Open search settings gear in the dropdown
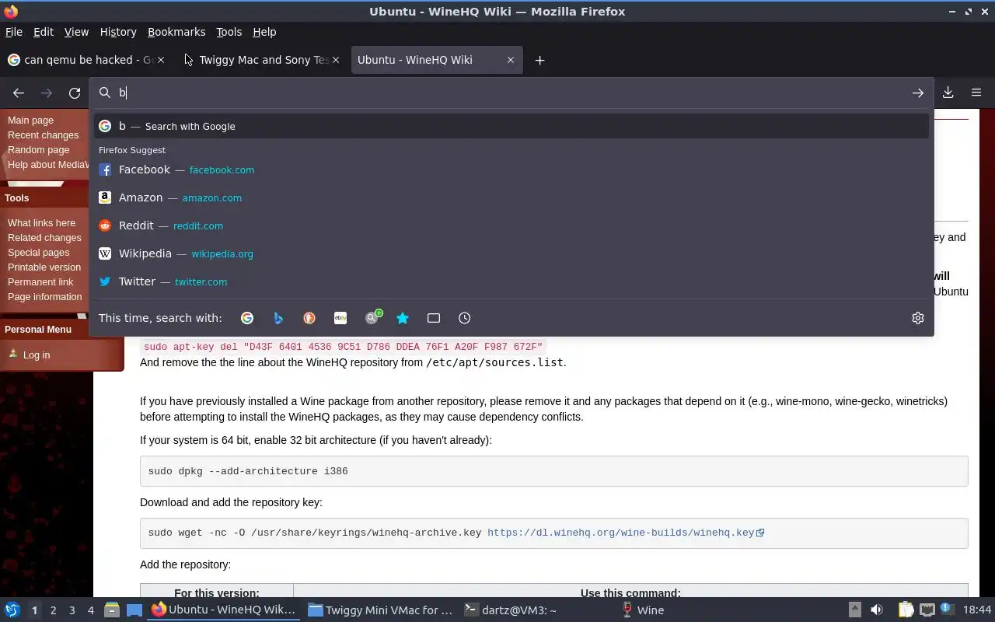Image resolution: width=995 pixels, height=622 pixels. click(918, 318)
